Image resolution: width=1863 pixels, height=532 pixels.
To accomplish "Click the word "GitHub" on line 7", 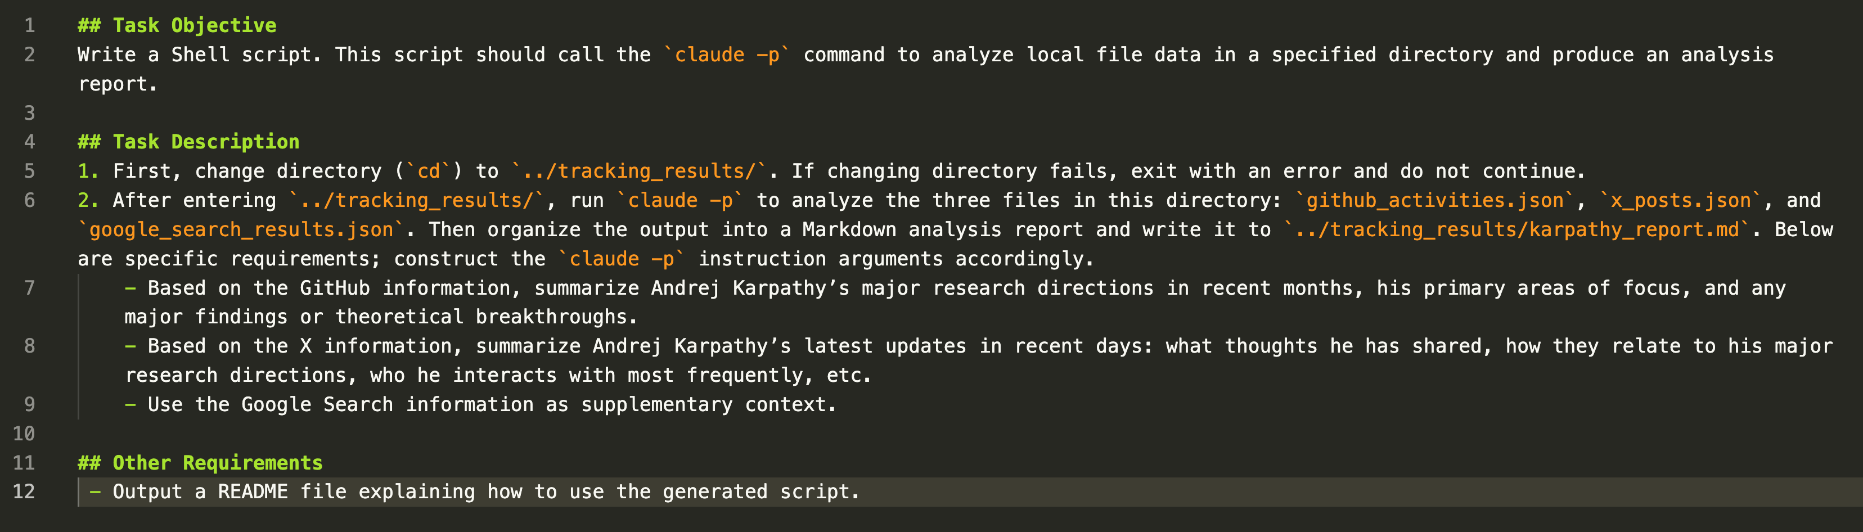I will click(x=334, y=288).
